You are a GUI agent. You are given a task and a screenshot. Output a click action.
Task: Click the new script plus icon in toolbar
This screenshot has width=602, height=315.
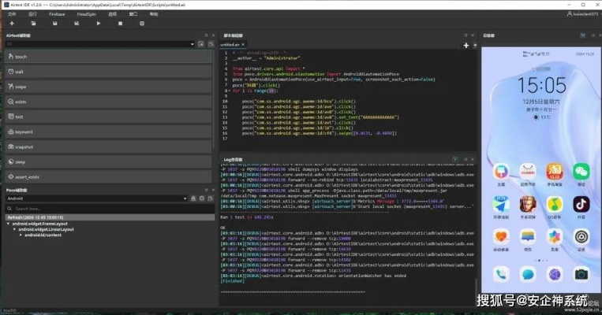click(11, 24)
